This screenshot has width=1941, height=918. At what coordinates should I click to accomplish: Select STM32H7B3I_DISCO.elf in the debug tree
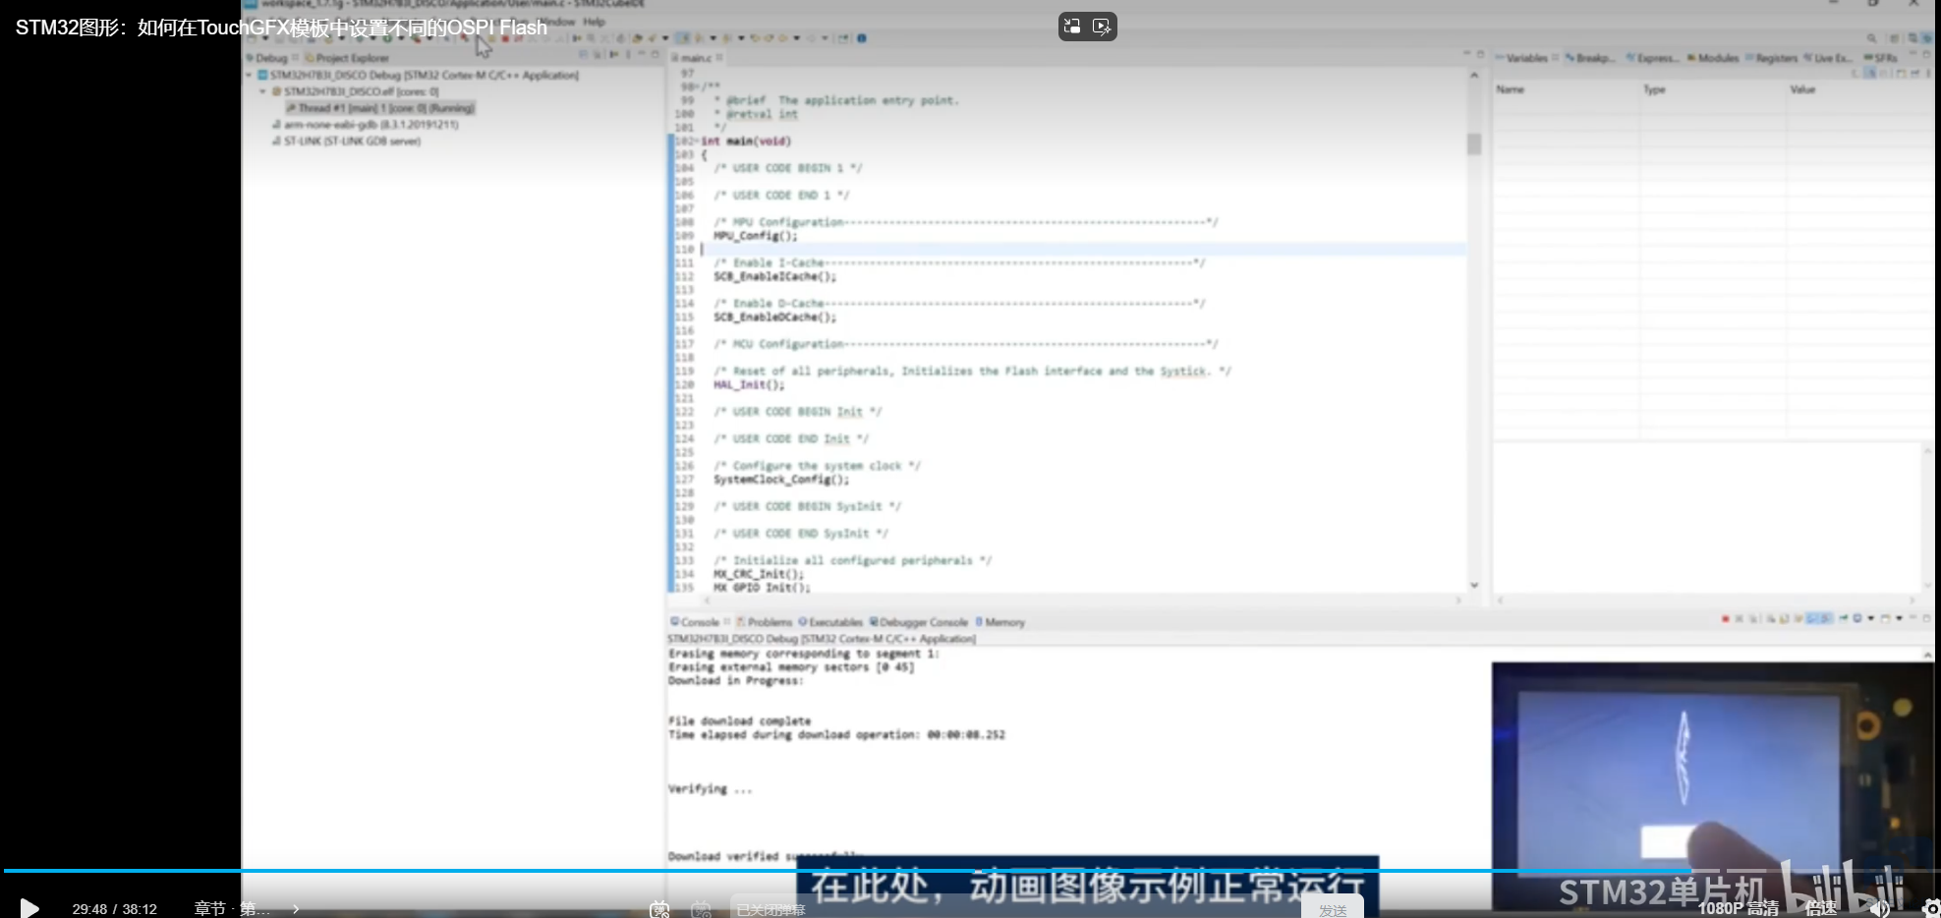click(356, 91)
